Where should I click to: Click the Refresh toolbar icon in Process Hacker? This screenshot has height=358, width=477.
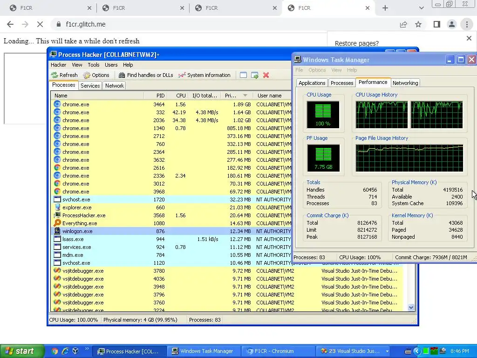point(55,75)
